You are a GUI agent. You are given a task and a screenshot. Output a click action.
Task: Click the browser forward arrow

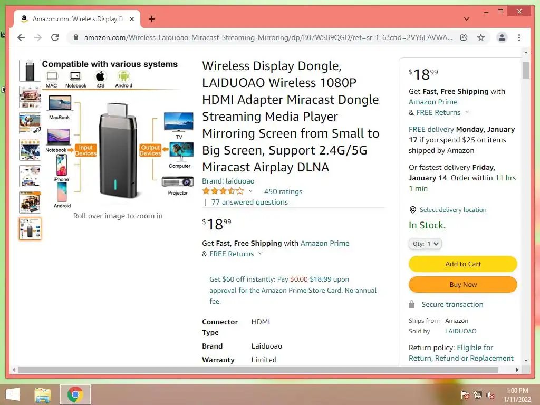point(38,37)
